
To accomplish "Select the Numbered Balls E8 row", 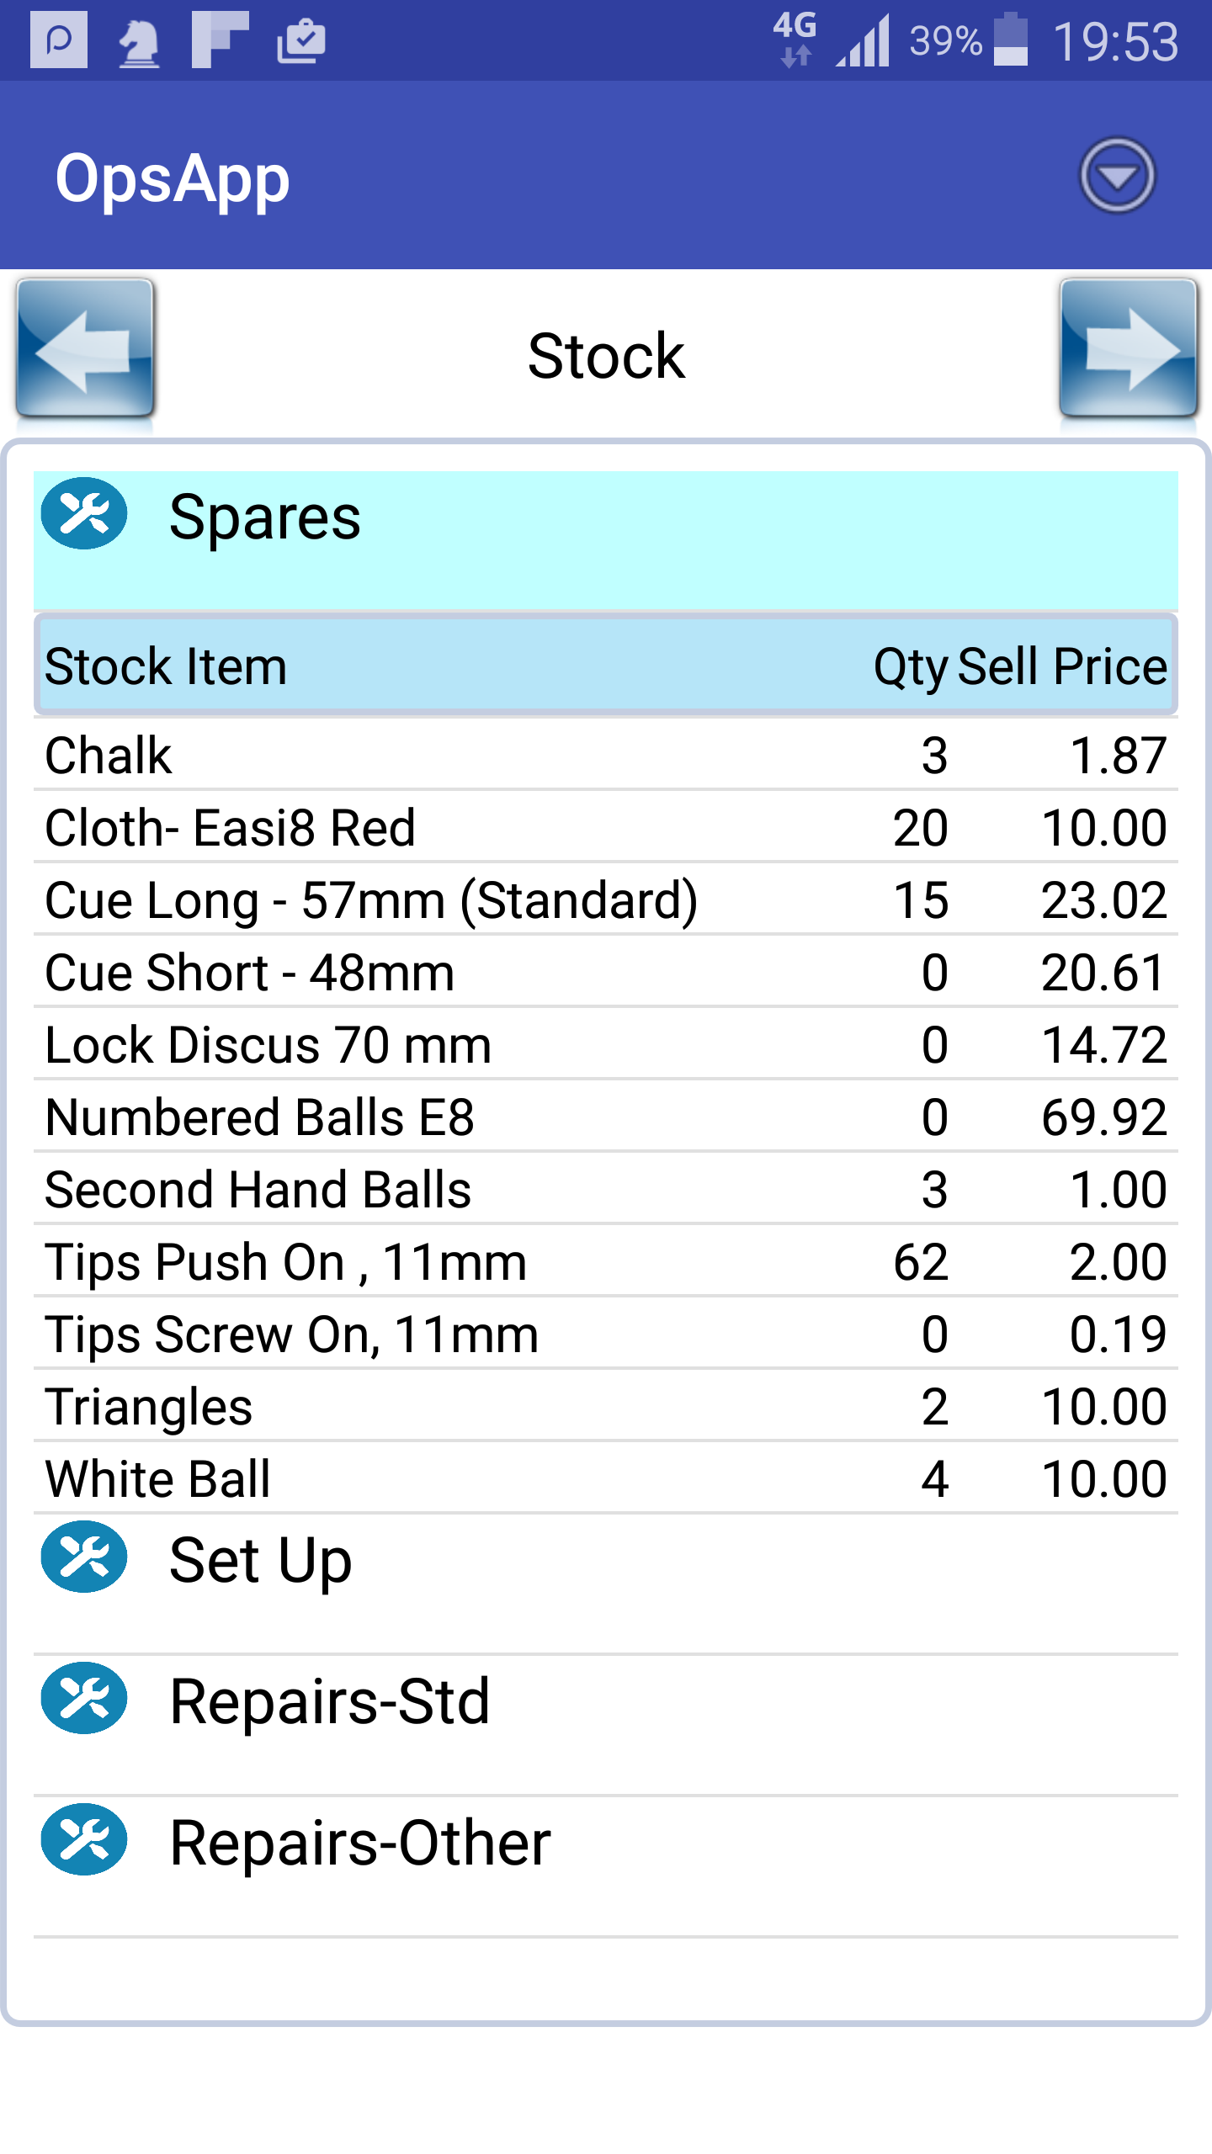I will [606, 1117].
